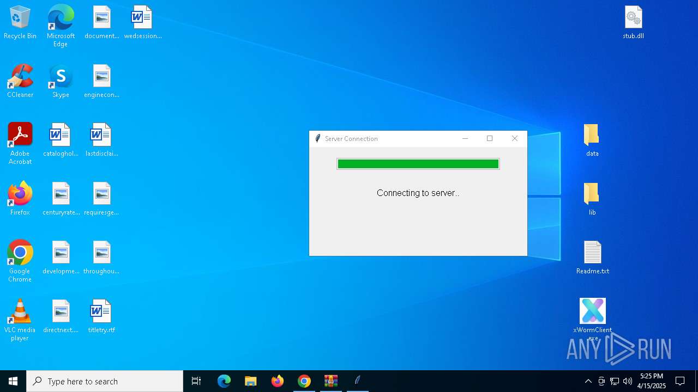Select the titletry.rtf document icon

click(101, 316)
